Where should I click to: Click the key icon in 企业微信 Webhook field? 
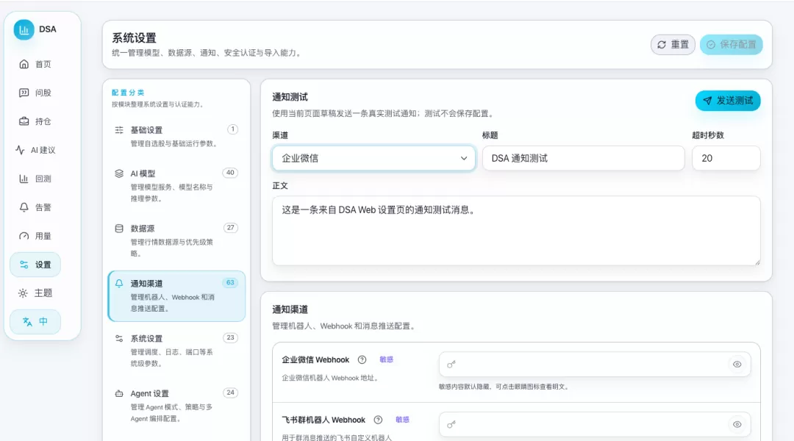tap(451, 365)
